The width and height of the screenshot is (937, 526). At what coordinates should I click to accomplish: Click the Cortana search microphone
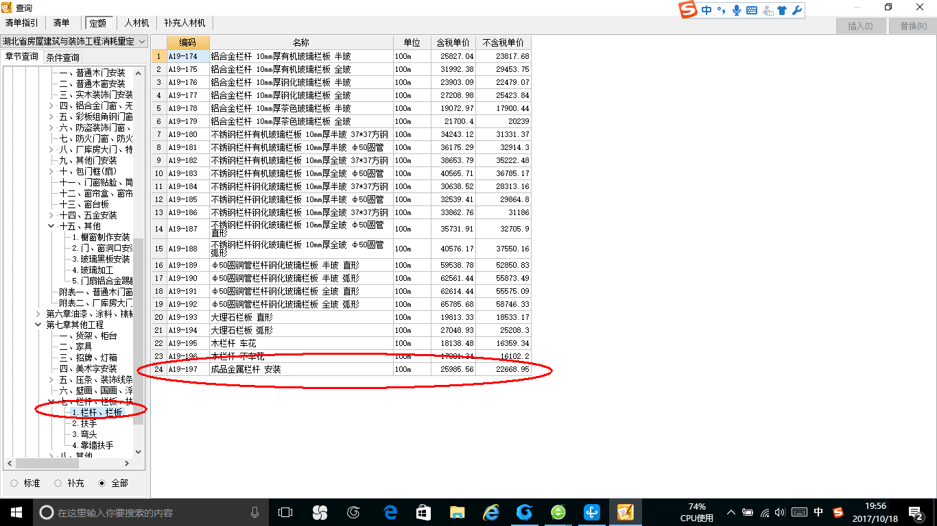(255, 512)
